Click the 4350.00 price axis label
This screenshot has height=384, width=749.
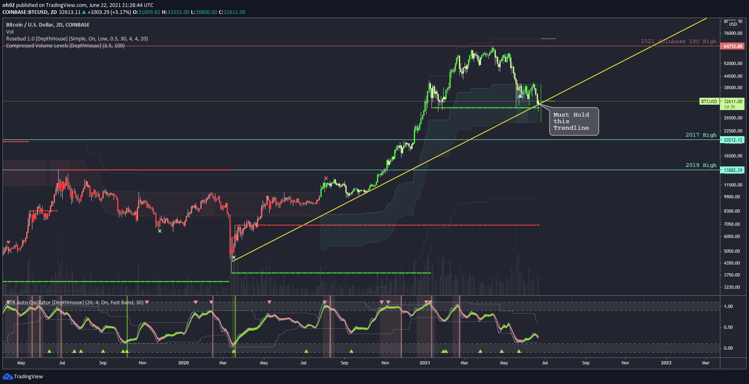click(x=732, y=263)
